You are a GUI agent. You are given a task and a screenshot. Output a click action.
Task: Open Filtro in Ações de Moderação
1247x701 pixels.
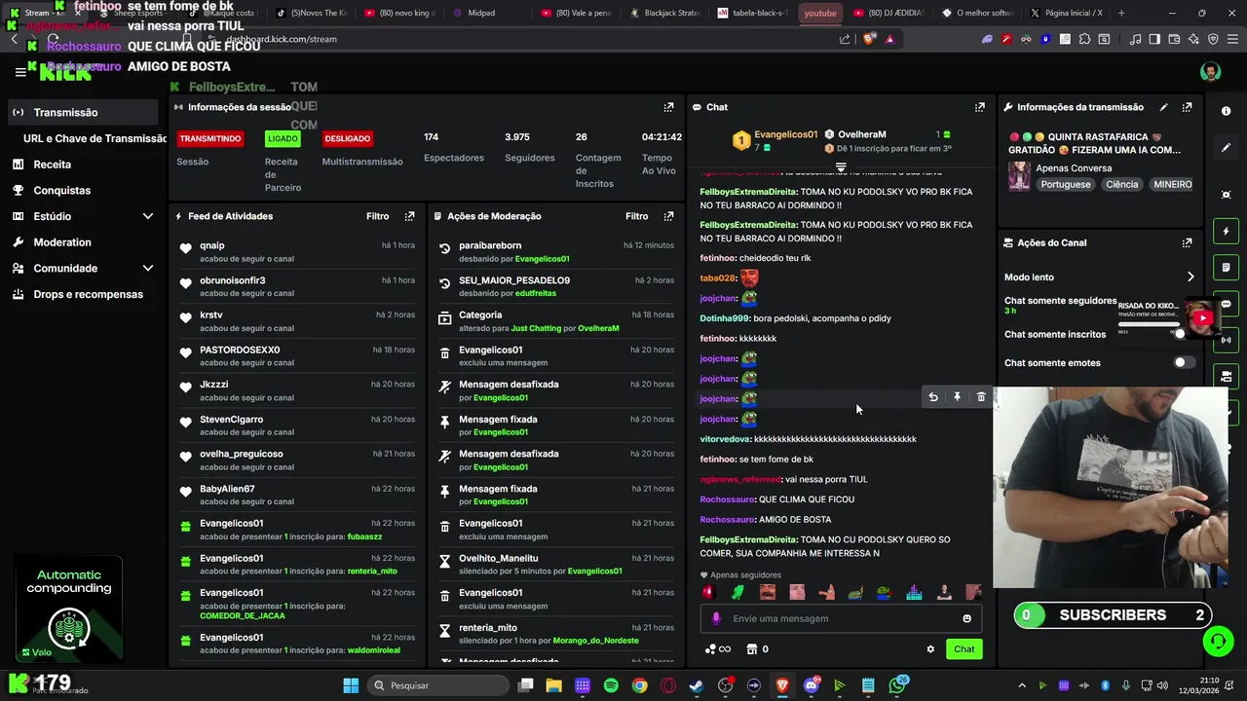click(636, 216)
